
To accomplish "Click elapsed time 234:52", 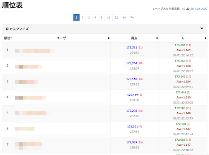I will coord(134,53).
